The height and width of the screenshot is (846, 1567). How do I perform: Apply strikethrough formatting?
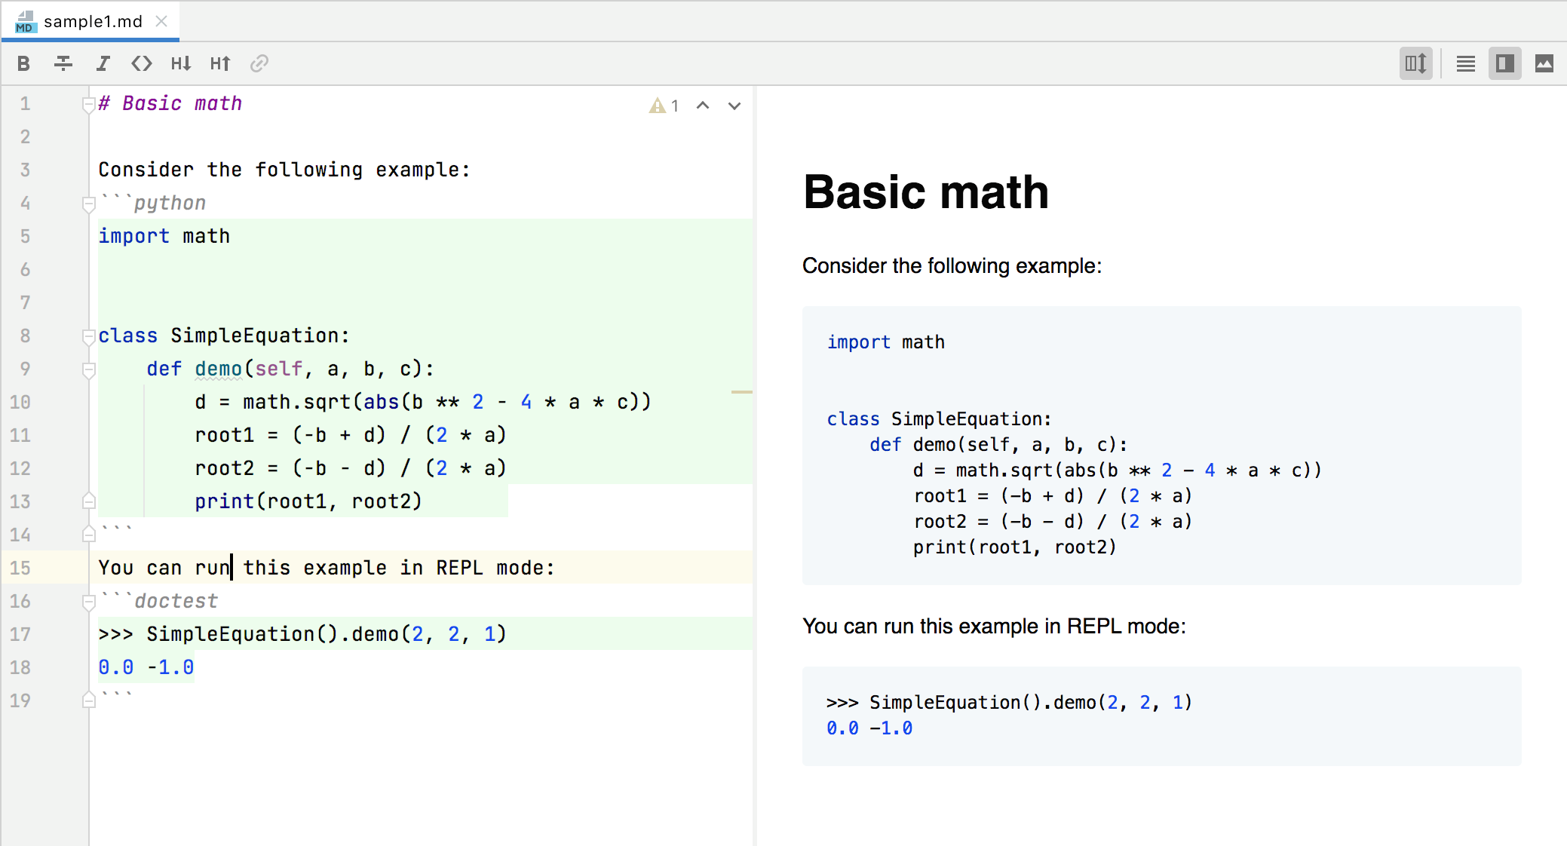(63, 63)
